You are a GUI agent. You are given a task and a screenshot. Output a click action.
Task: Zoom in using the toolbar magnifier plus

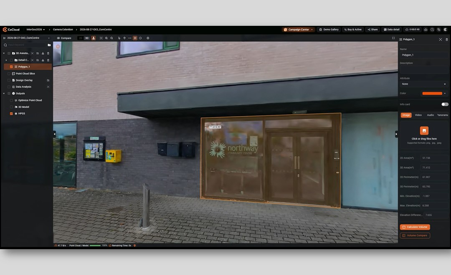click(106, 38)
